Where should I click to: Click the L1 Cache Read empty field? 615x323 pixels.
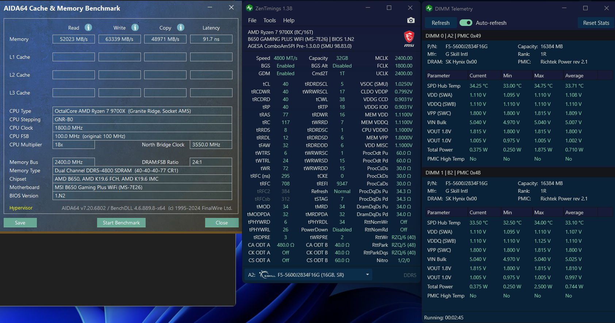[x=74, y=57]
